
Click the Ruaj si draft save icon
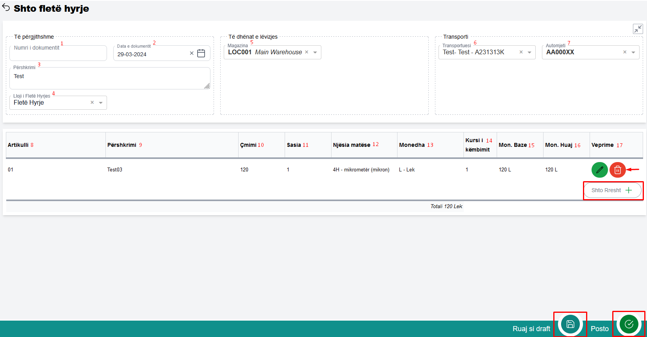(x=570, y=324)
